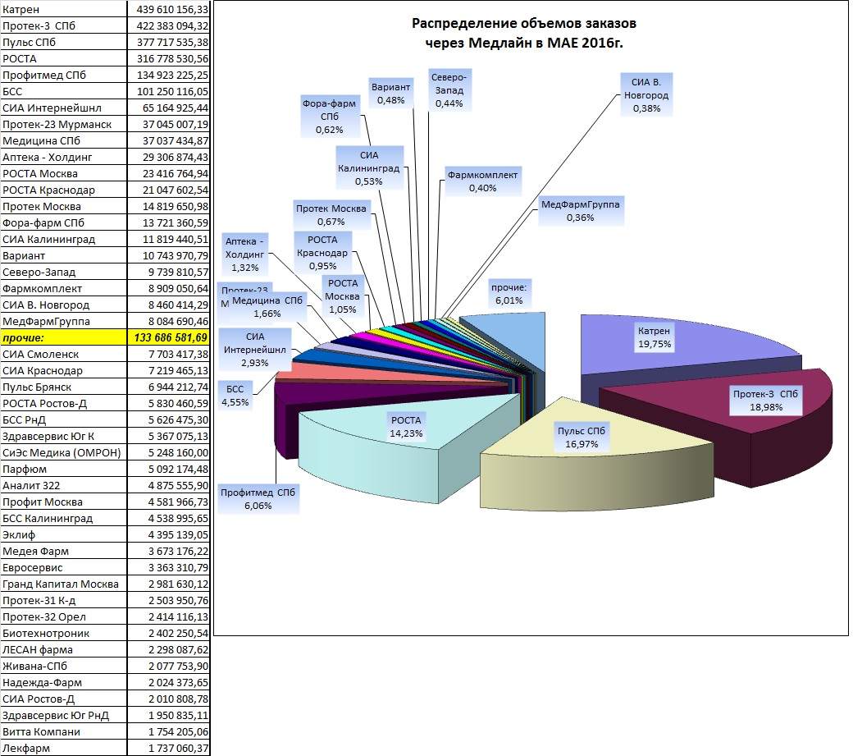Select the "Катрен" cell in the table
Viewport: 853px width, 756px height.
pos(64,9)
